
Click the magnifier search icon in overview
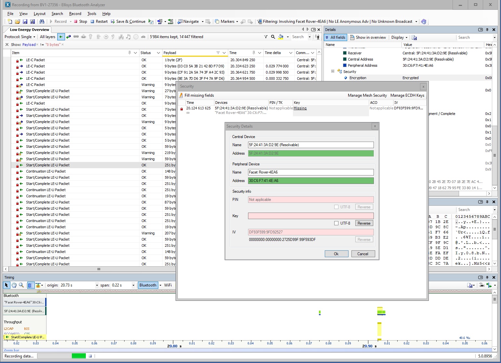pos(273,37)
